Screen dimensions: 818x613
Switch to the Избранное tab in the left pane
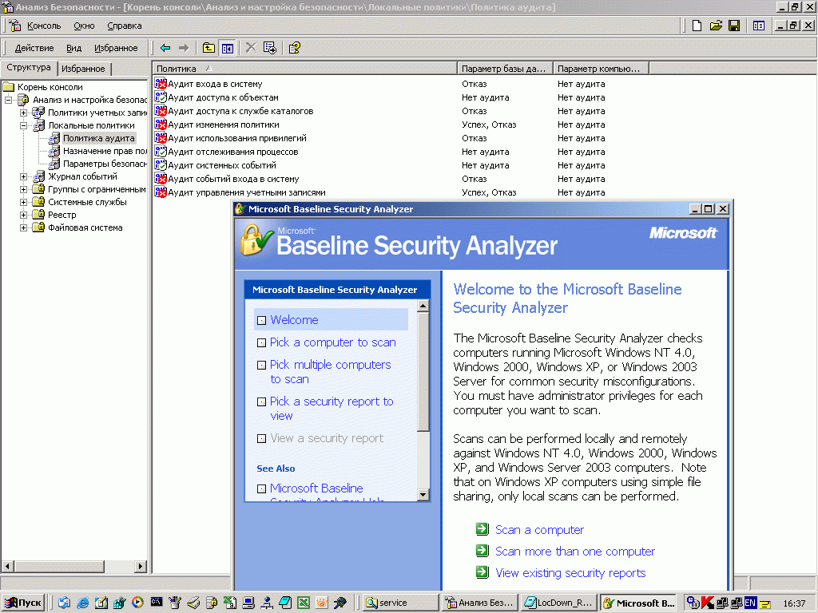coord(83,69)
